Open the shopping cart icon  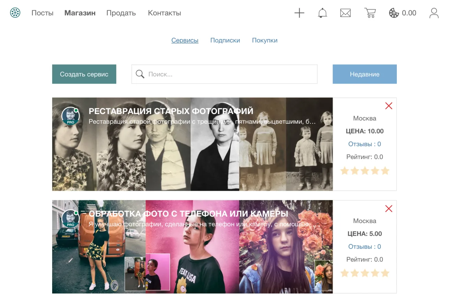tap(370, 13)
